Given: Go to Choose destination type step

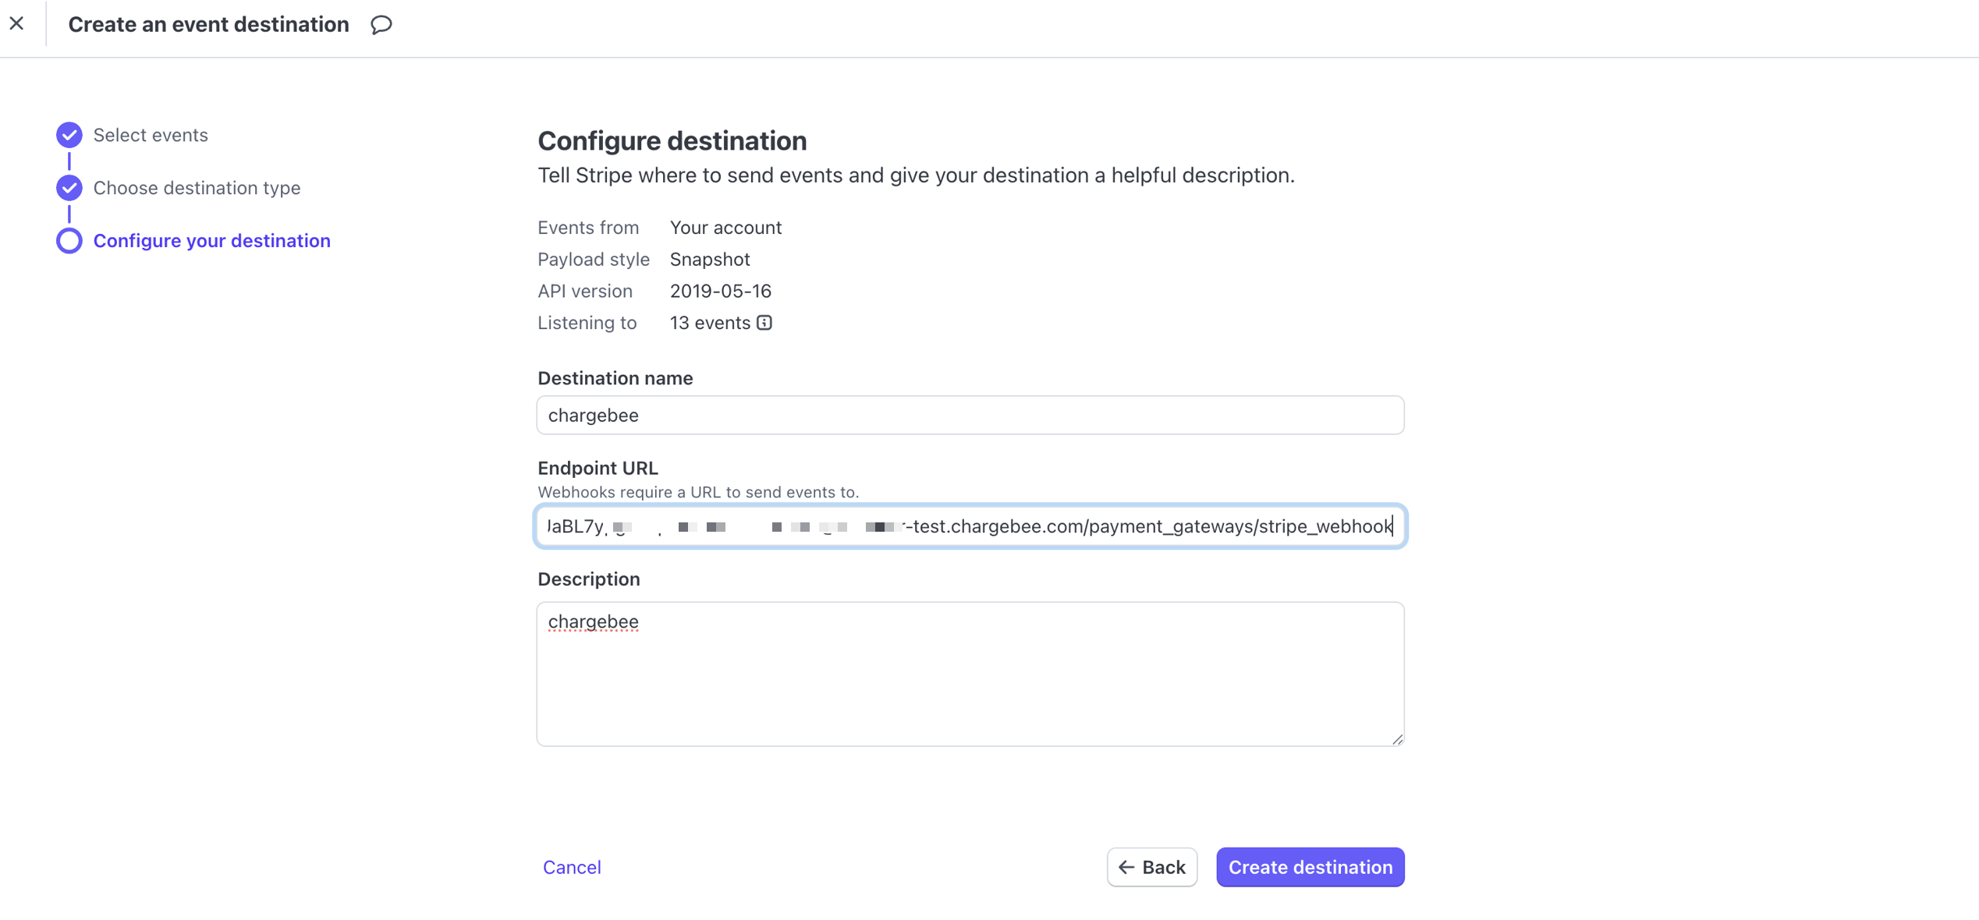Looking at the screenshot, I should point(197,188).
